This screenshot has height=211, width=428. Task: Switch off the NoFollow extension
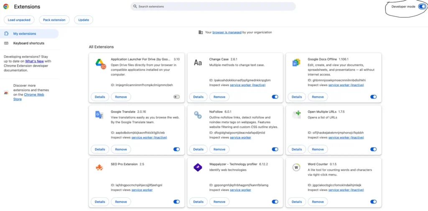pyautogui.click(x=275, y=149)
